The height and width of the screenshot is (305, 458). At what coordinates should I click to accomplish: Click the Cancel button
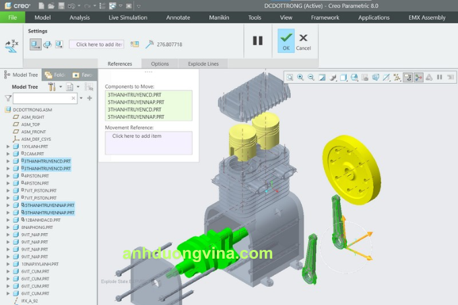coord(303,40)
